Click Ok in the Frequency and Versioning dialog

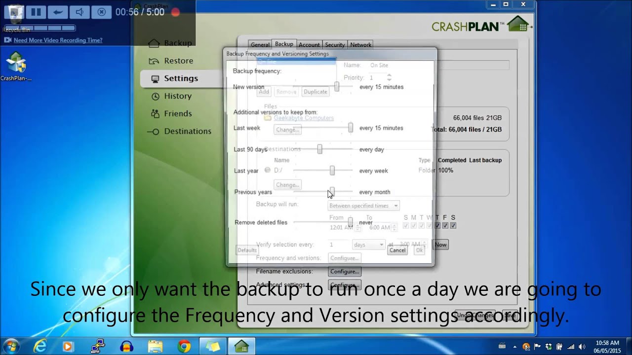pos(419,250)
